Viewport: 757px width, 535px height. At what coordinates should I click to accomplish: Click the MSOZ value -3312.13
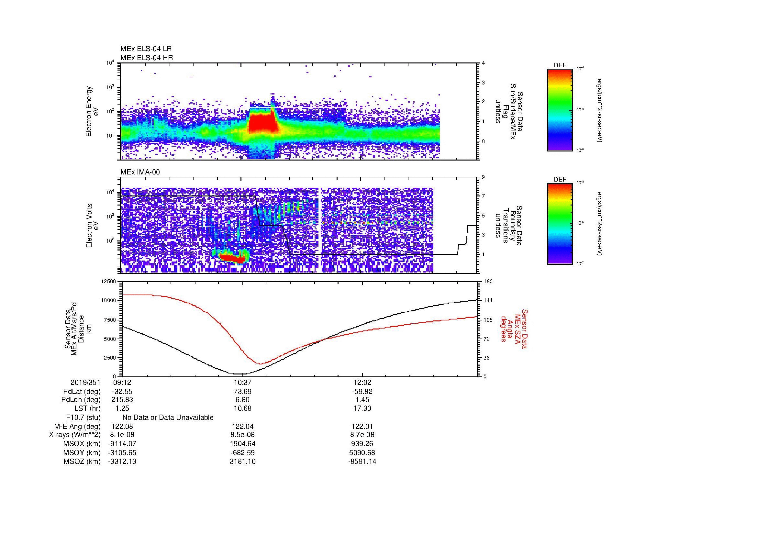(x=122, y=462)
